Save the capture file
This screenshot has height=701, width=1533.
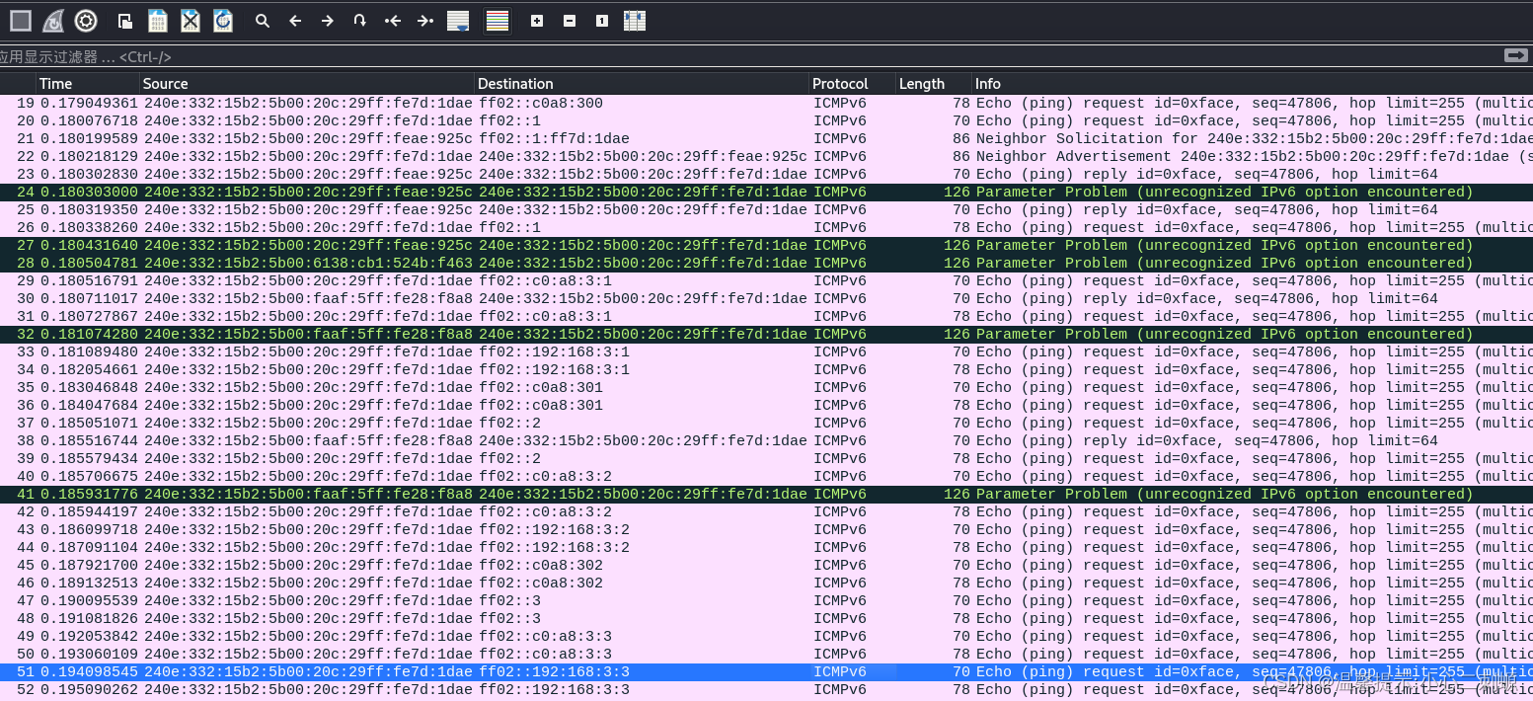click(x=158, y=20)
